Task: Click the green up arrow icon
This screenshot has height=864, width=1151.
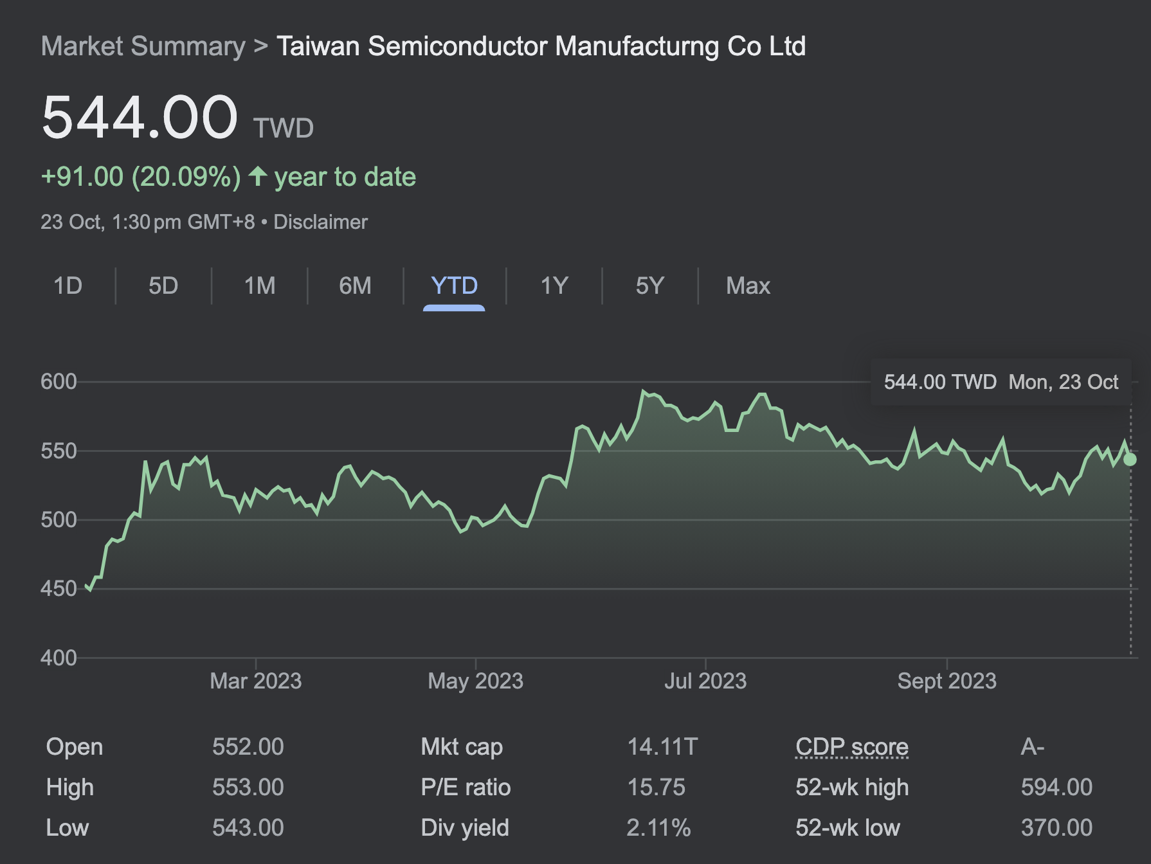Action: [x=258, y=176]
